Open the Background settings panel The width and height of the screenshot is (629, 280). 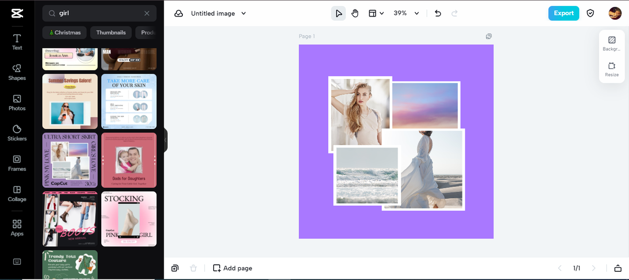pos(612,44)
